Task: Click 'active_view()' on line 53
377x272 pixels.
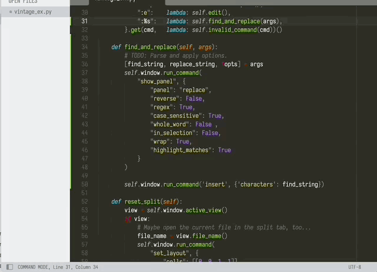Action: 206,210
